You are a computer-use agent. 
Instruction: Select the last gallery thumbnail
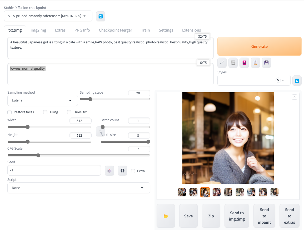[x=274, y=192]
